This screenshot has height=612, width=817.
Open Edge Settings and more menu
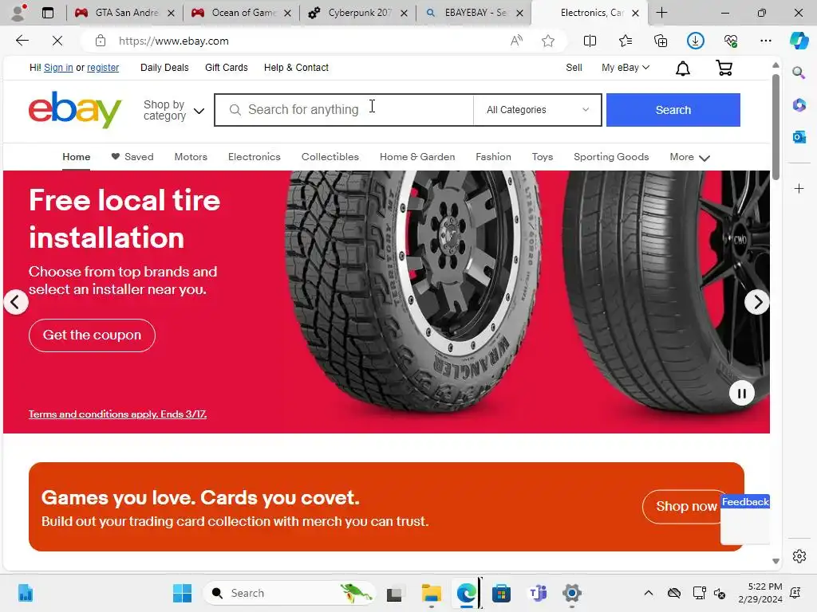pyautogui.click(x=765, y=41)
